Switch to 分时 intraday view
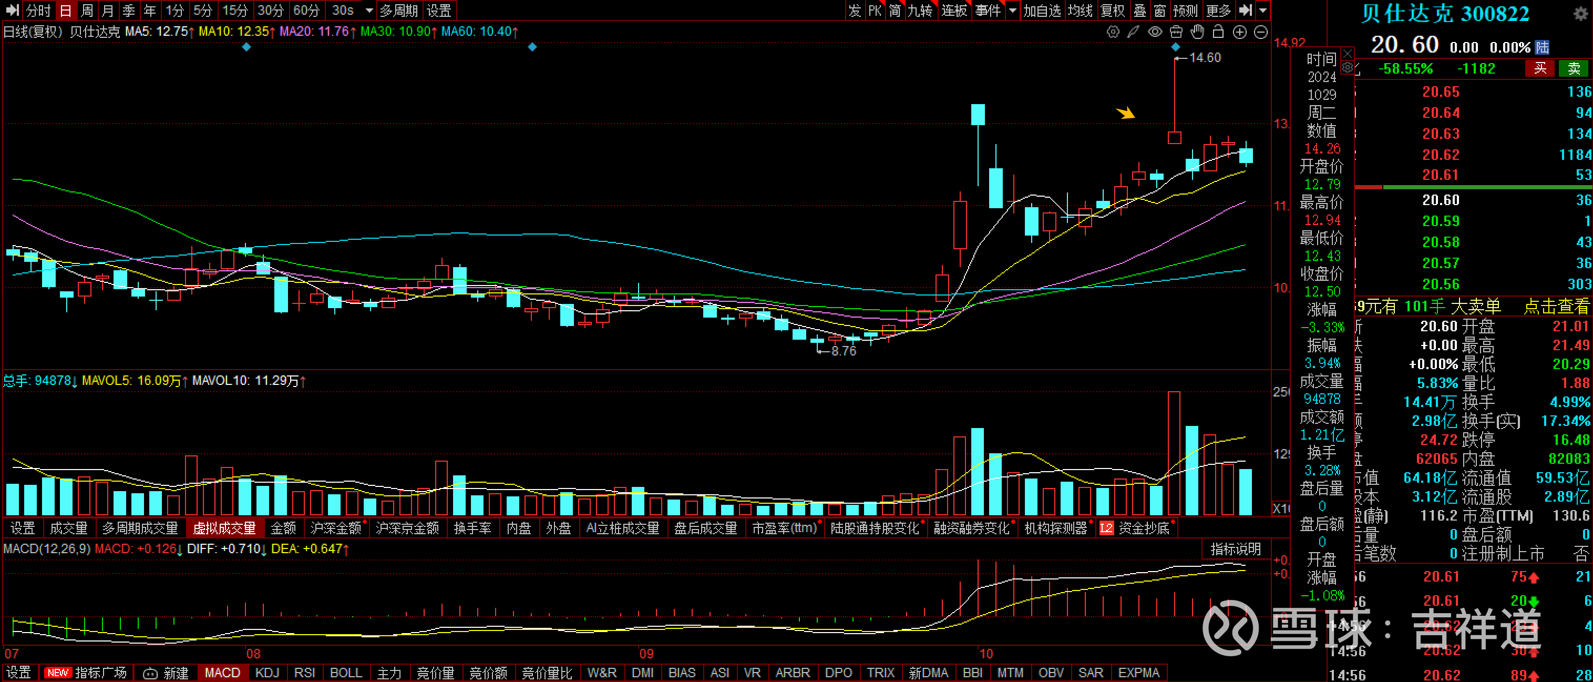The height and width of the screenshot is (682, 1593). tap(38, 11)
